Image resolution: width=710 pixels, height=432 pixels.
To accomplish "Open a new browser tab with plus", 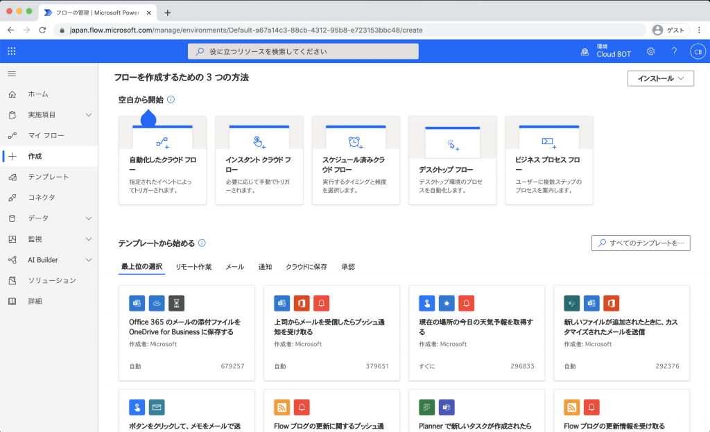I will [168, 12].
